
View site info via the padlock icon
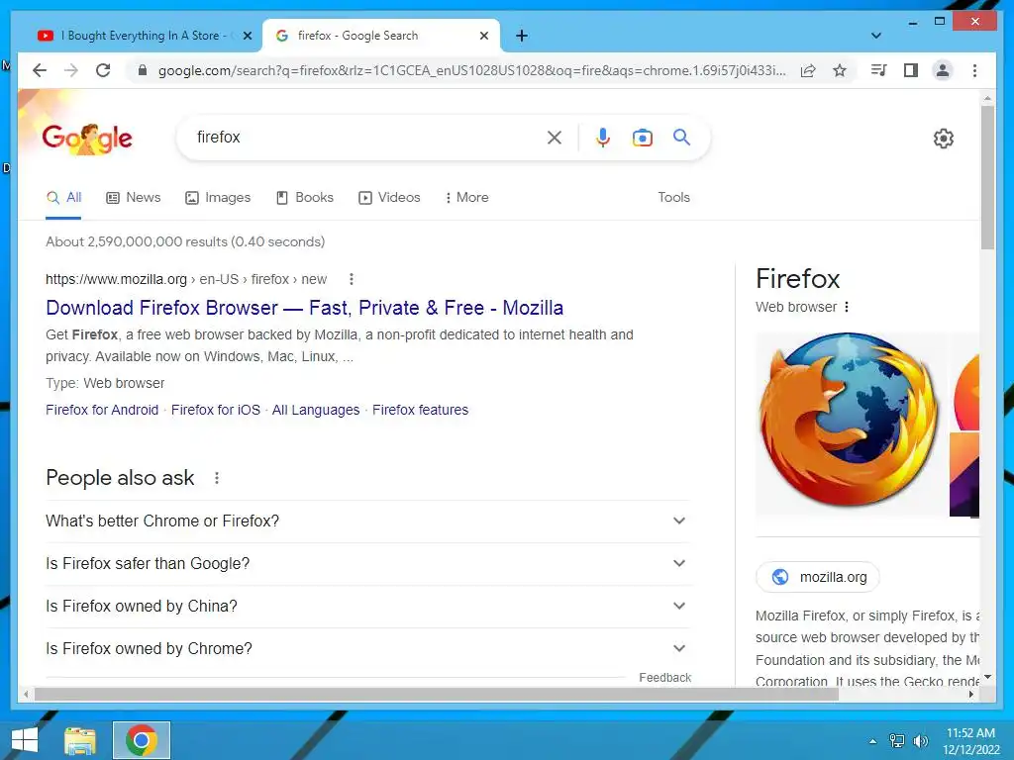tap(143, 70)
